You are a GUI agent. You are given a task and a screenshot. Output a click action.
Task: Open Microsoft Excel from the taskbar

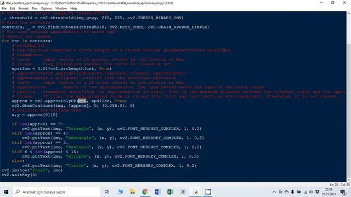coord(170,192)
